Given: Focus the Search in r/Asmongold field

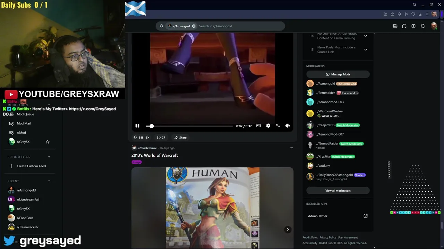Looking at the screenshot, I should point(239,26).
